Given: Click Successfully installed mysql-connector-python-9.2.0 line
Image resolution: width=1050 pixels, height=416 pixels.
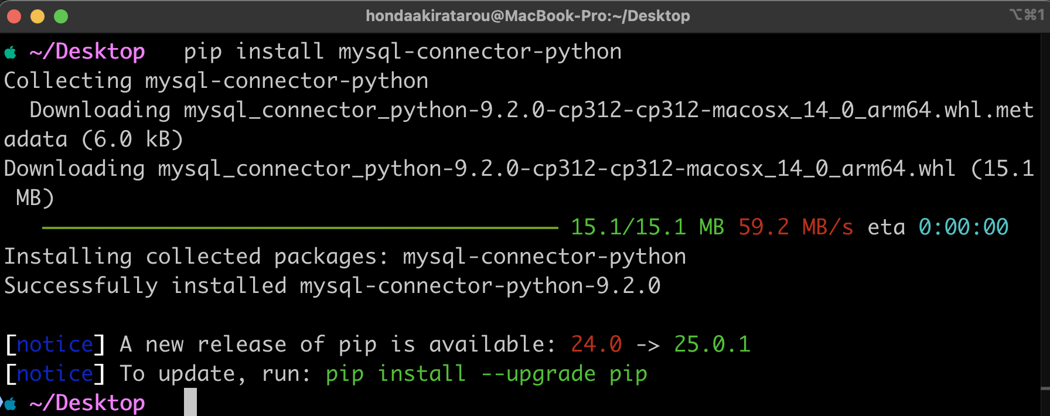Looking at the screenshot, I should pyautogui.click(x=331, y=285).
